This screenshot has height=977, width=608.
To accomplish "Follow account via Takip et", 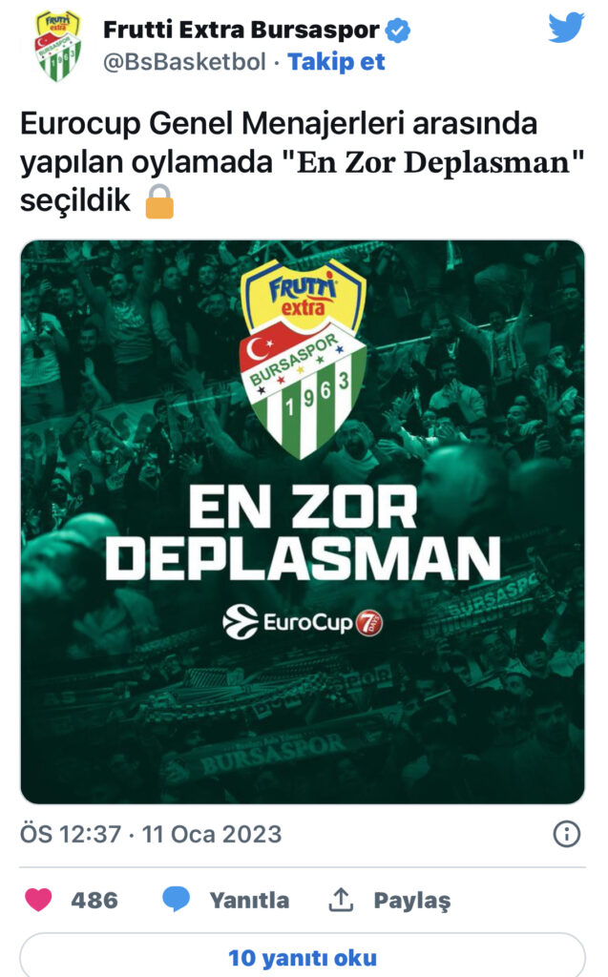I will 336,62.
